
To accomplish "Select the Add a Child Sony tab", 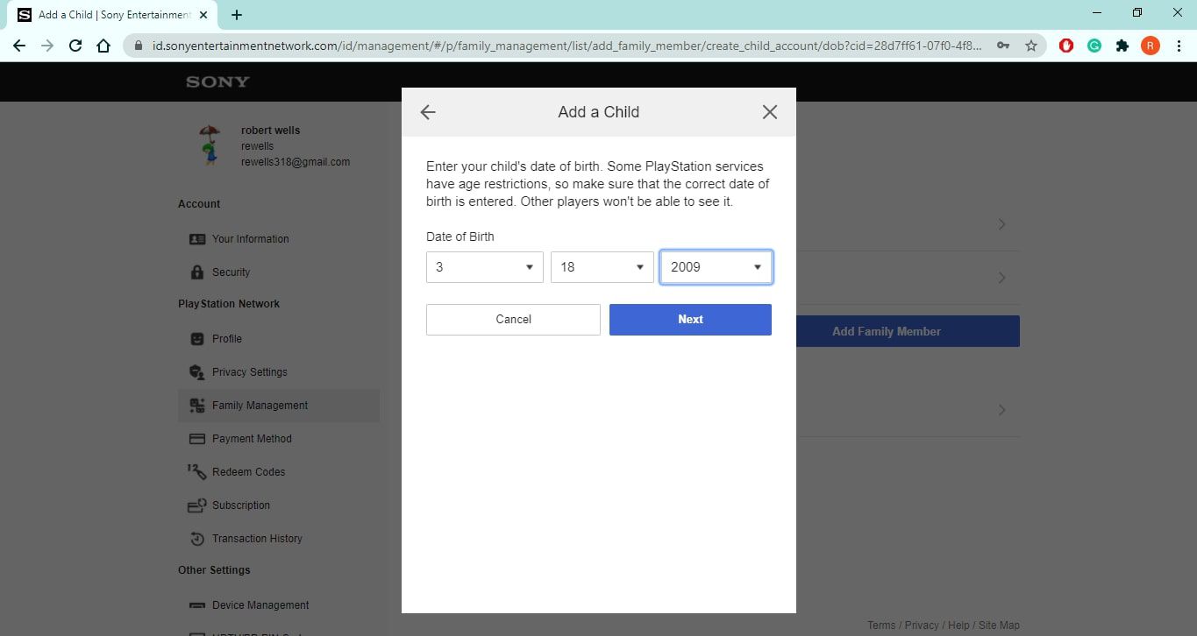I will click(x=114, y=15).
